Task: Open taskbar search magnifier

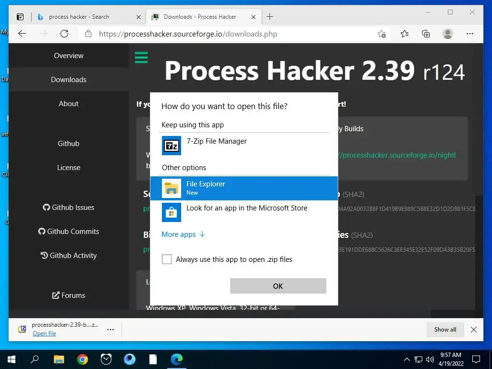Action: tap(35, 359)
